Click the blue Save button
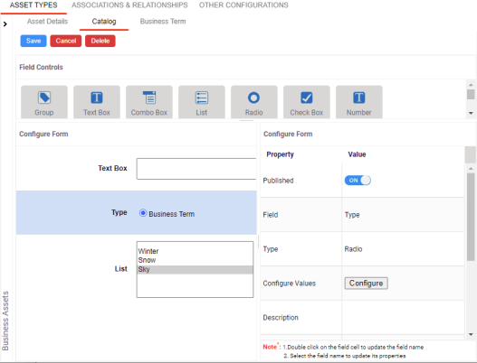 click(33, 41)
